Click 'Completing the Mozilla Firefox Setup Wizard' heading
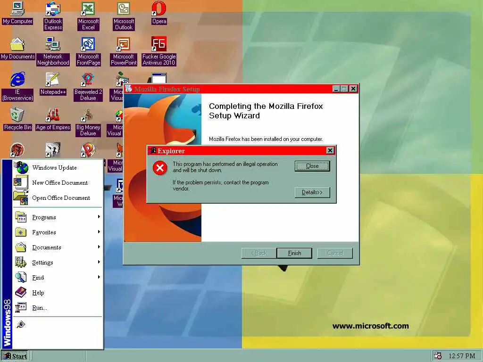This screenshot has height=362, width=483. point(266,111)
